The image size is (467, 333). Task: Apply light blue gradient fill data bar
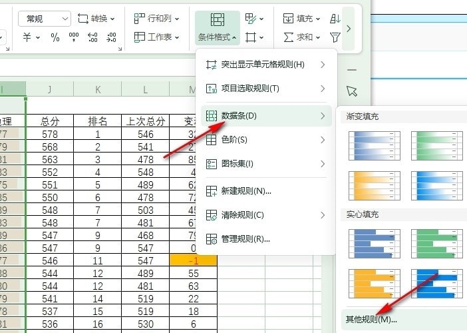437,185
